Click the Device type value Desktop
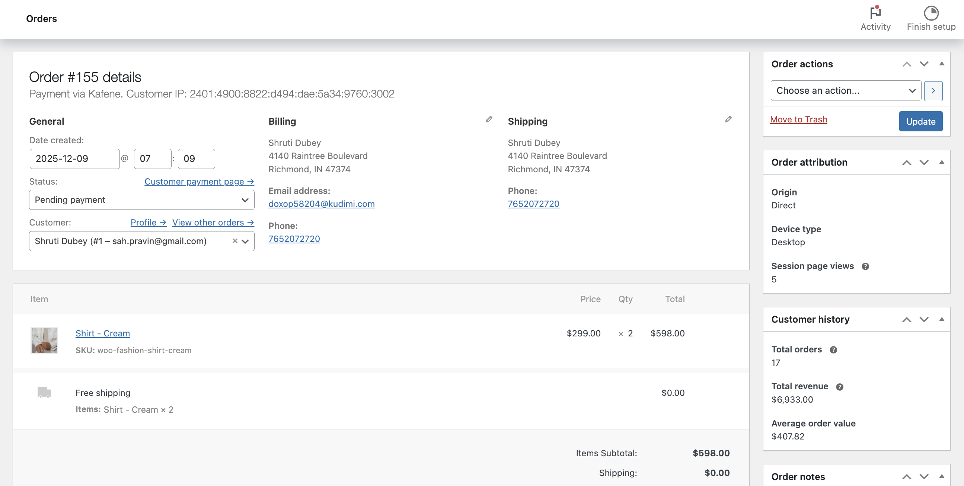The width and height of the screenshot is (964, 486). coord(788,242)
